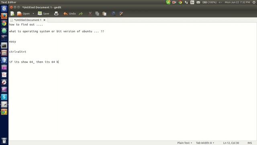Image resolution: width=257 pixels, height=145 pixels.
Task: Create a new document with toolbar icon
Action: 12,14
